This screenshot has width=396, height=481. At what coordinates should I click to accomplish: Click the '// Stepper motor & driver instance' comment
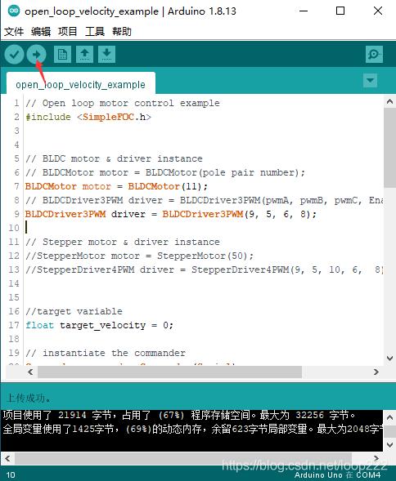point(123,242)
